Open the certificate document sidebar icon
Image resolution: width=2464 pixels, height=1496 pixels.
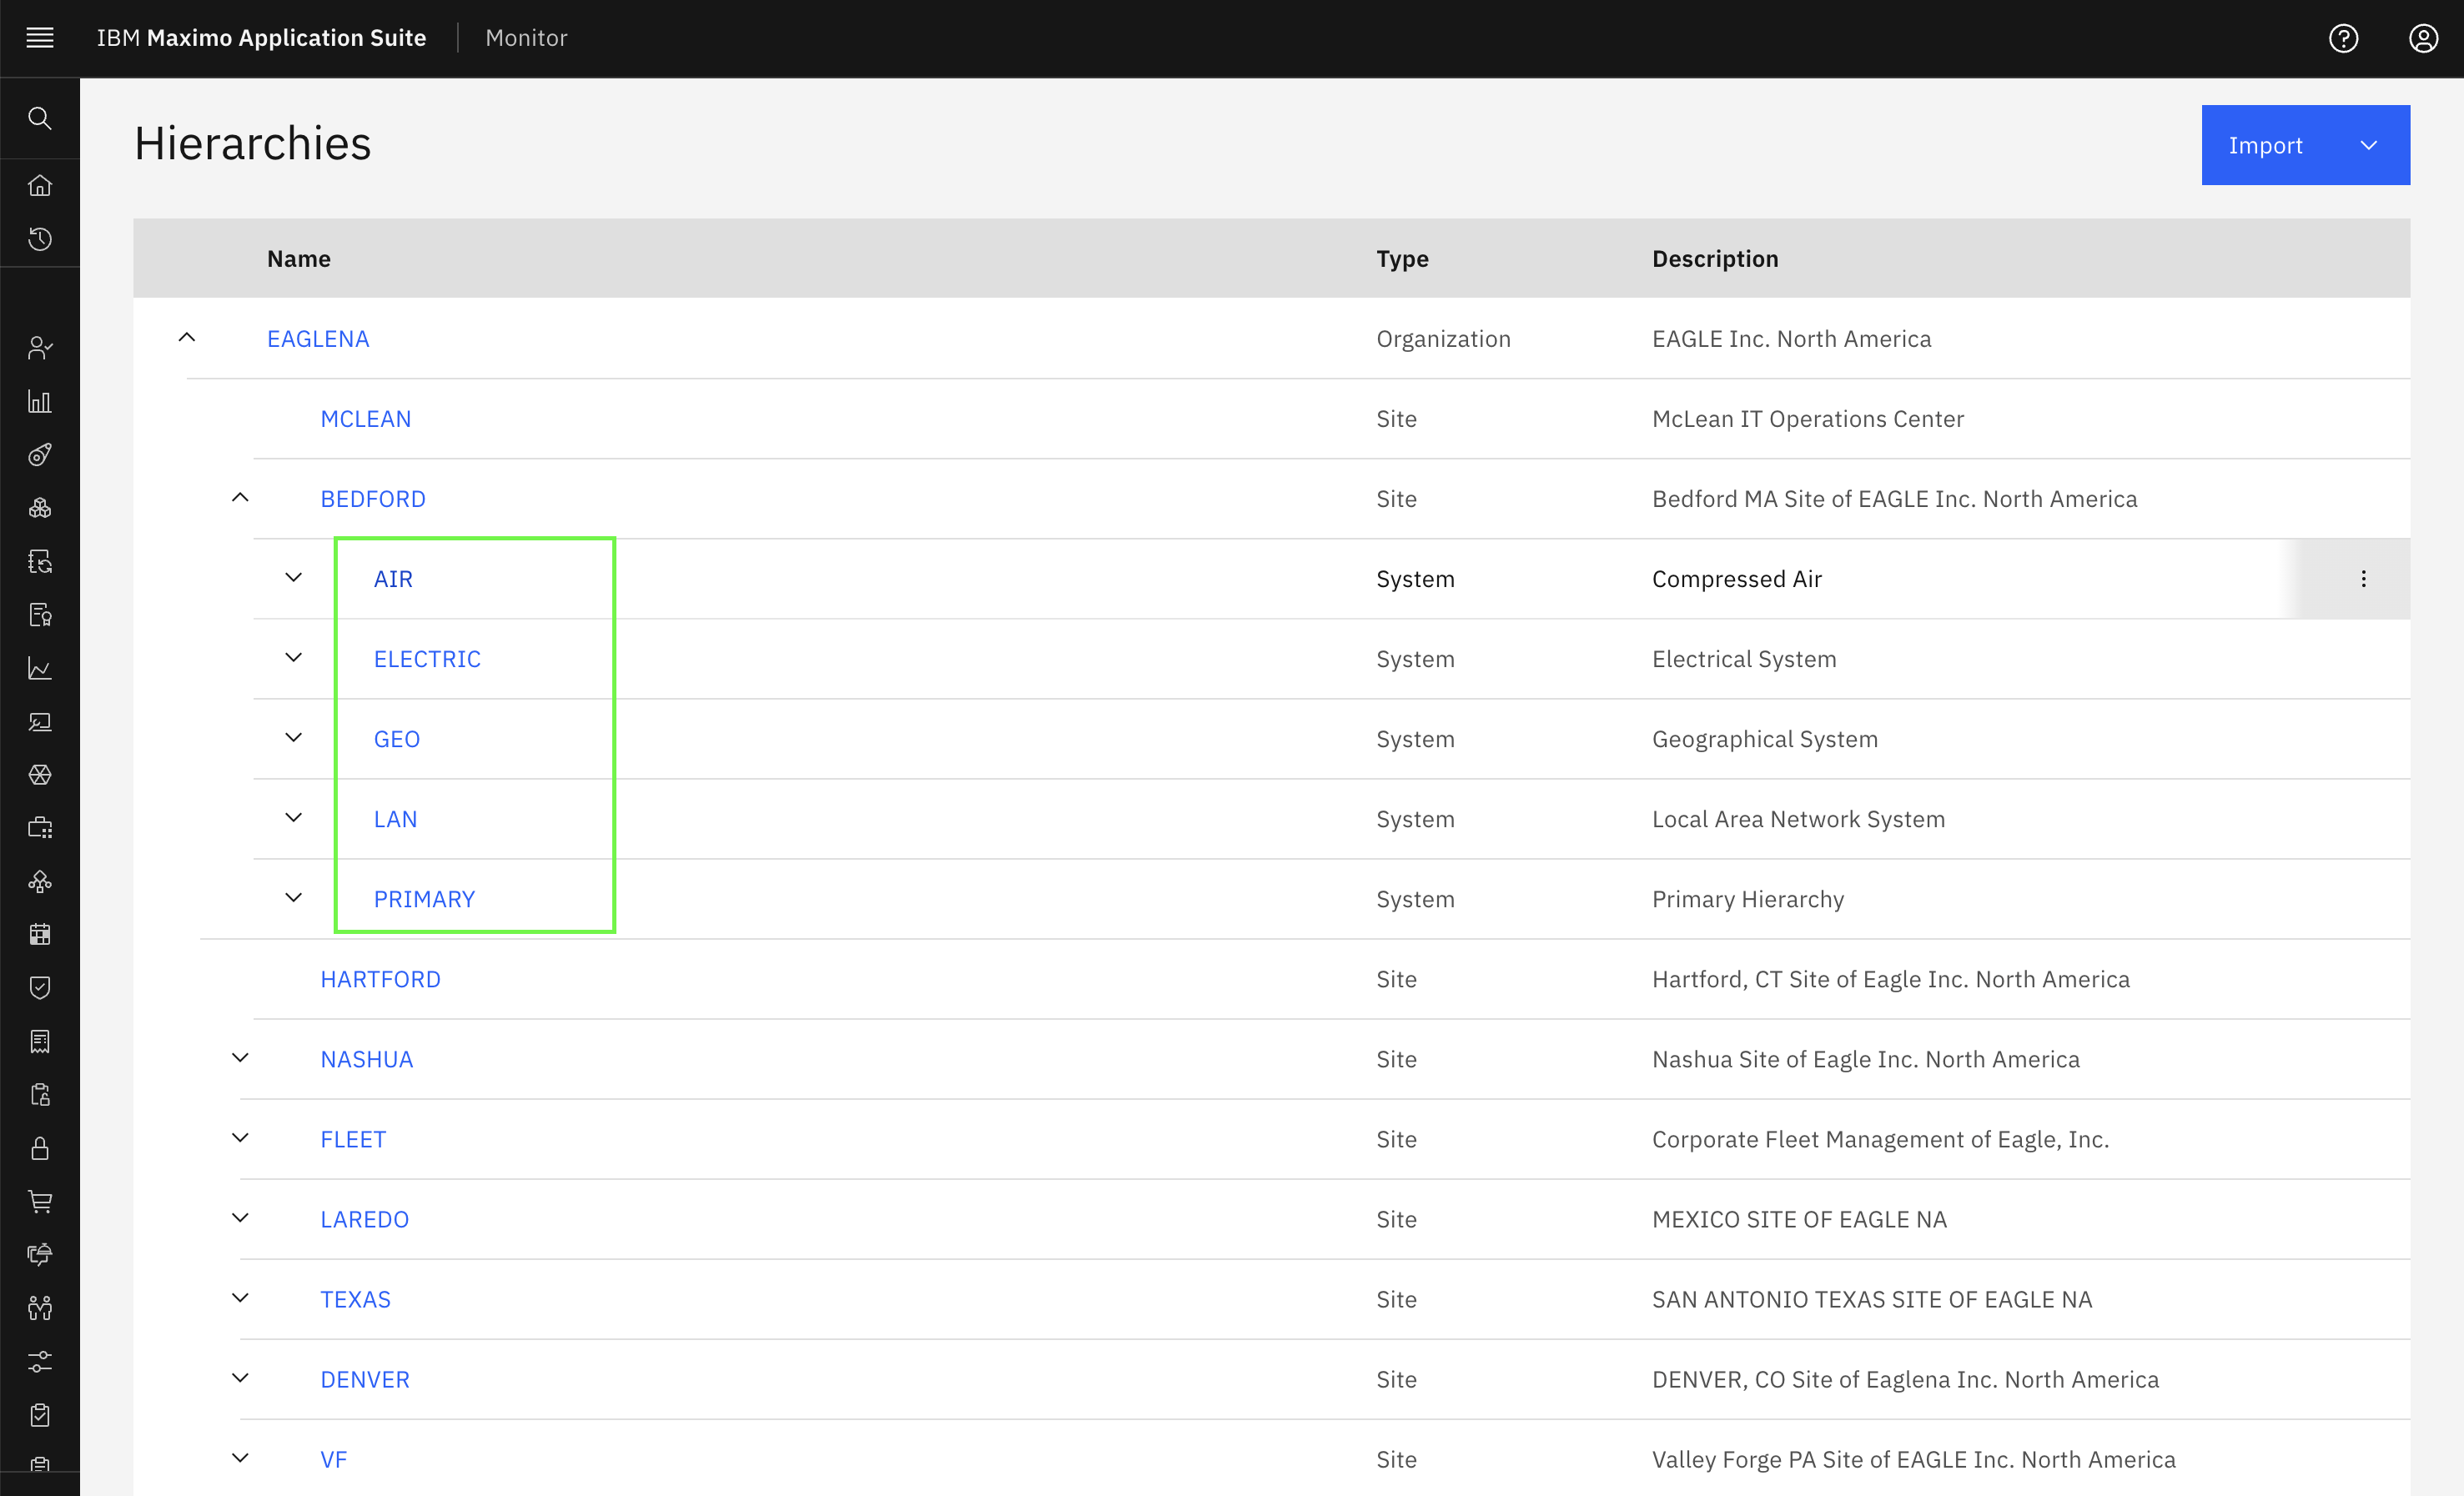pos(40,615)
